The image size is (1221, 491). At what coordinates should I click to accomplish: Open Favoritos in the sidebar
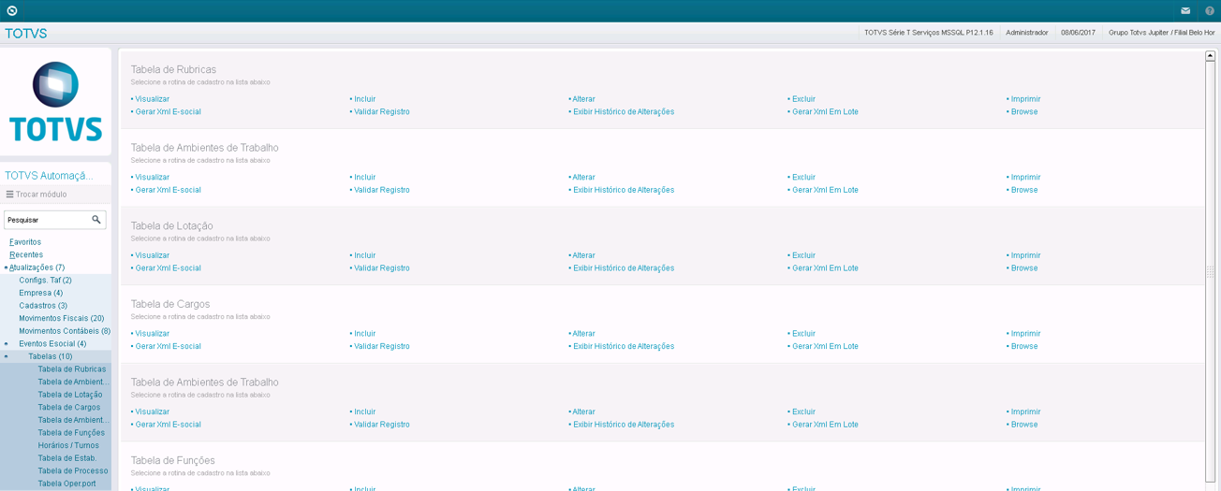(x=25, y=242)
